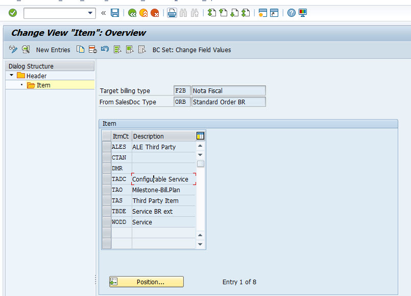Image resolution: width=411 pixels, height=296 pixels.
Task: Click the Customize Local Layout monitor icon
Action: (303, 13)
